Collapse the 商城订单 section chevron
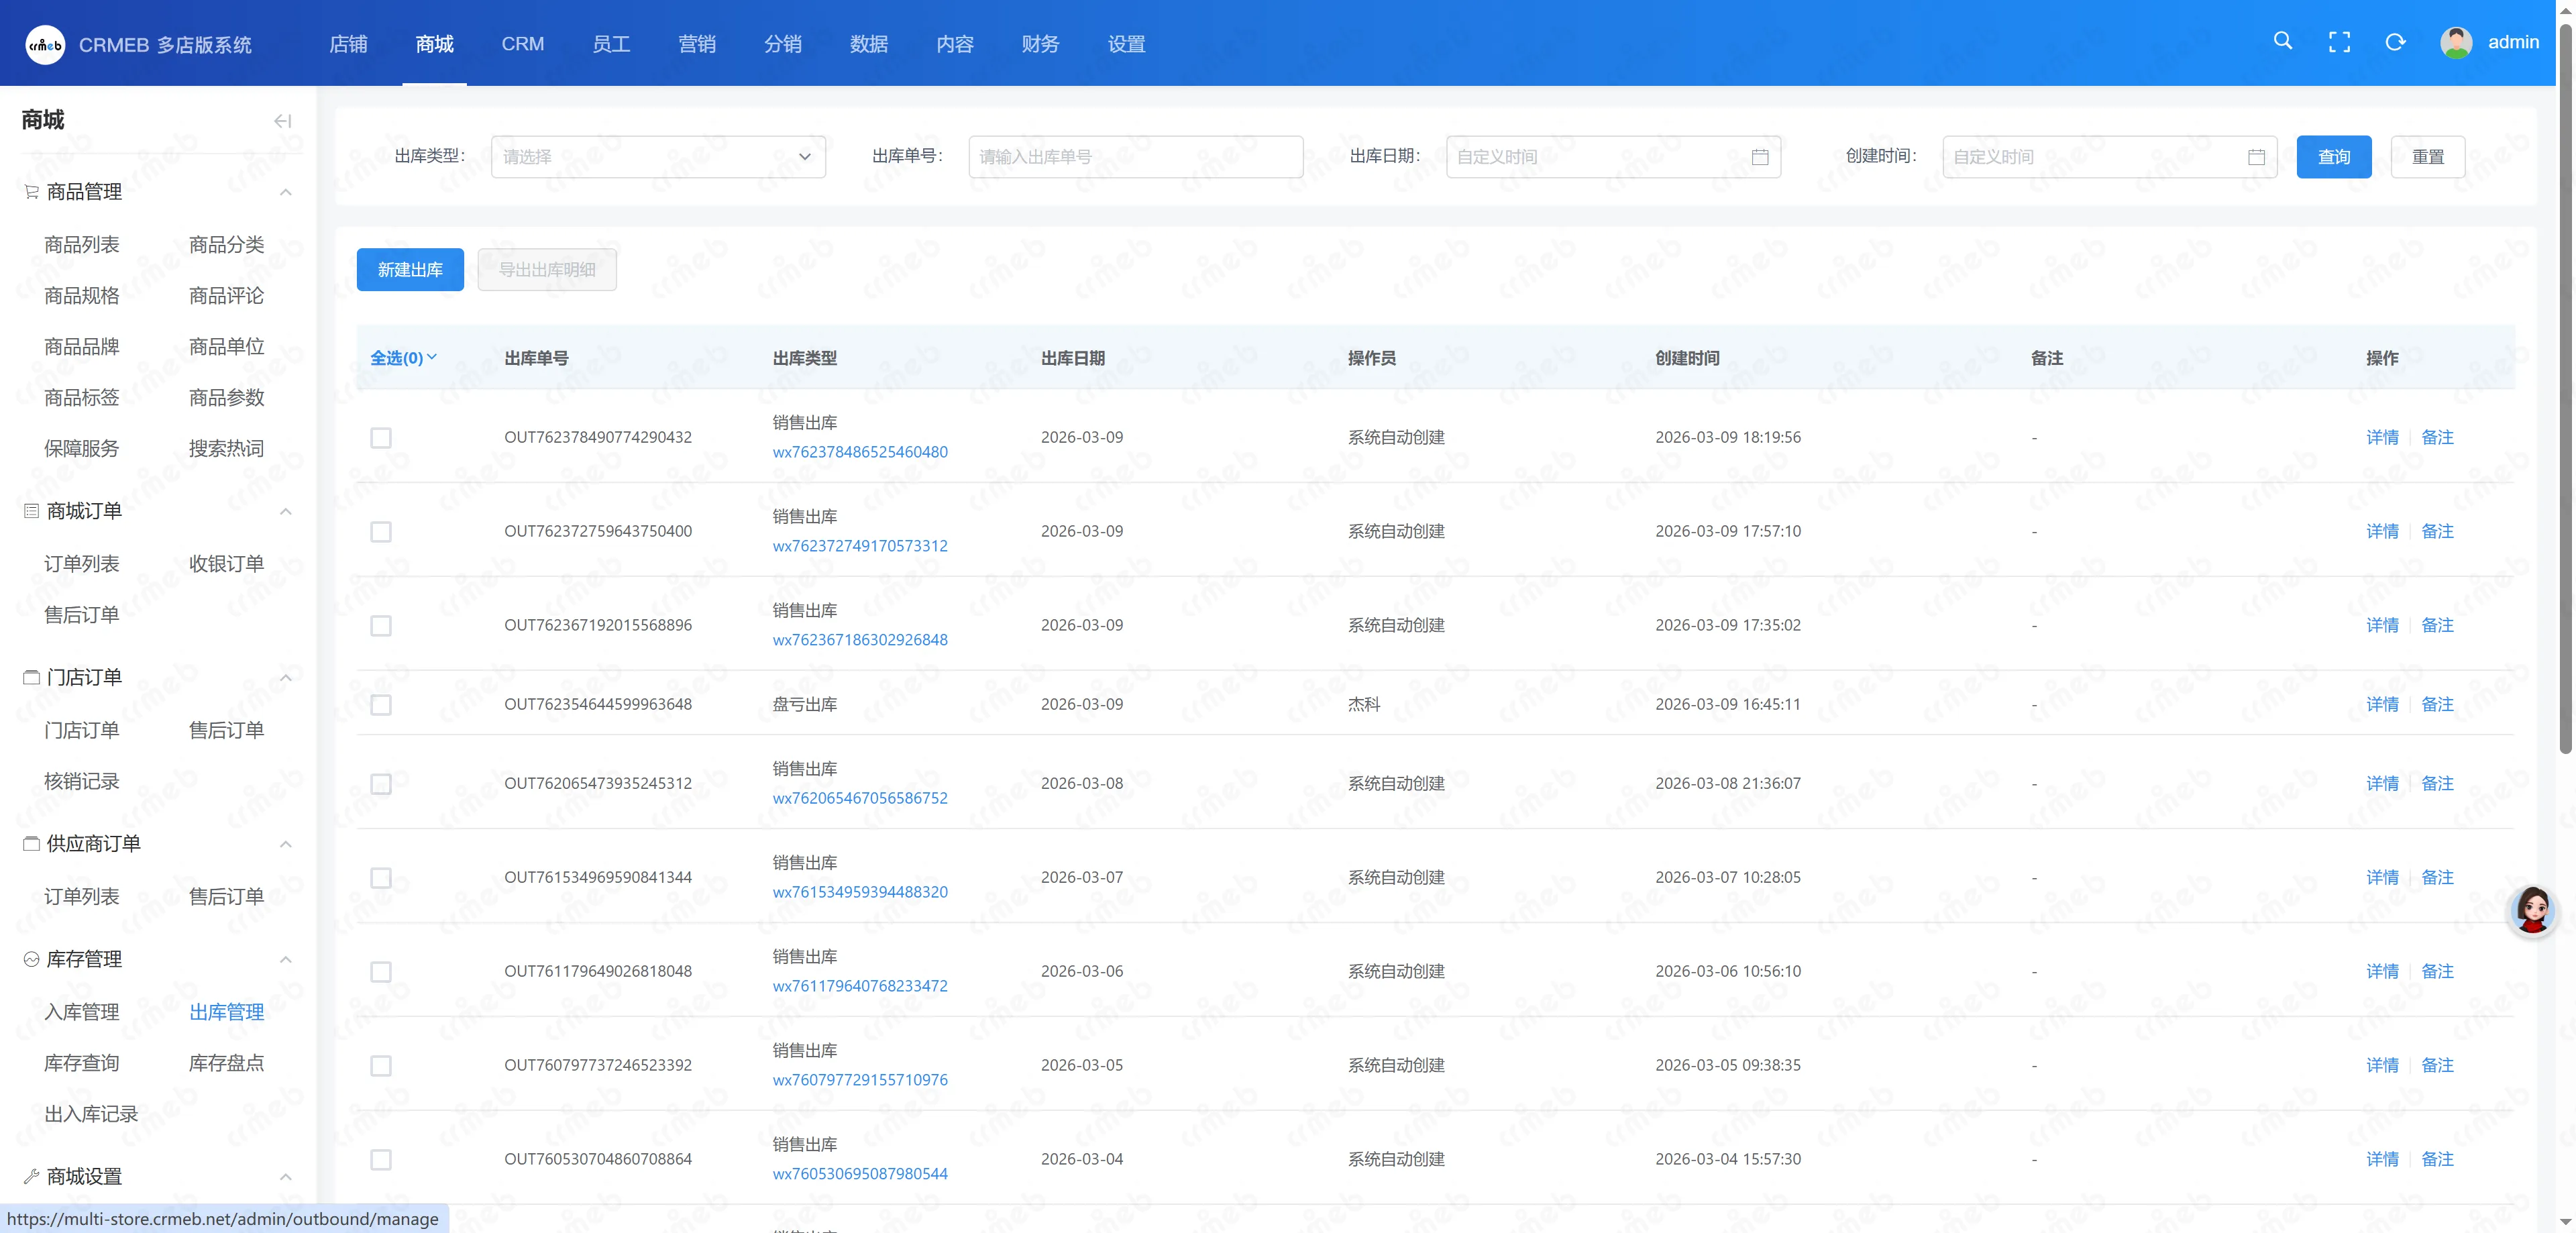 pyautogui.click(x=286, y=512)
